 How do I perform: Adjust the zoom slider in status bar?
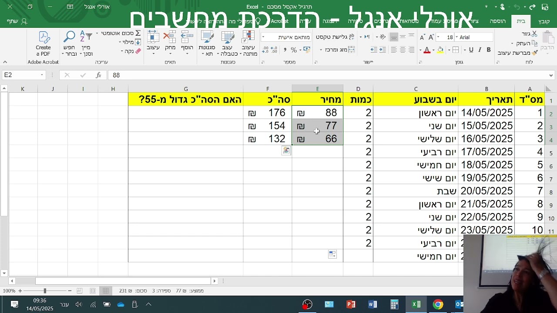point(45,290)
